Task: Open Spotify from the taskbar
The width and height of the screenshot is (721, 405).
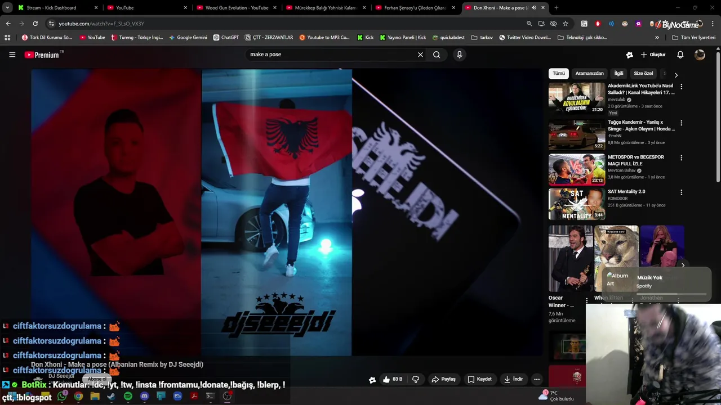Action: (128, 396)
